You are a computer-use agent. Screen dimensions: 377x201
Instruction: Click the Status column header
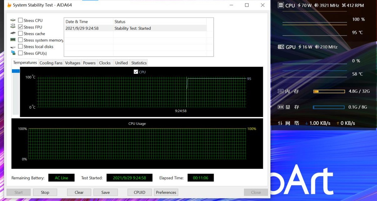[x=160, y=22]
